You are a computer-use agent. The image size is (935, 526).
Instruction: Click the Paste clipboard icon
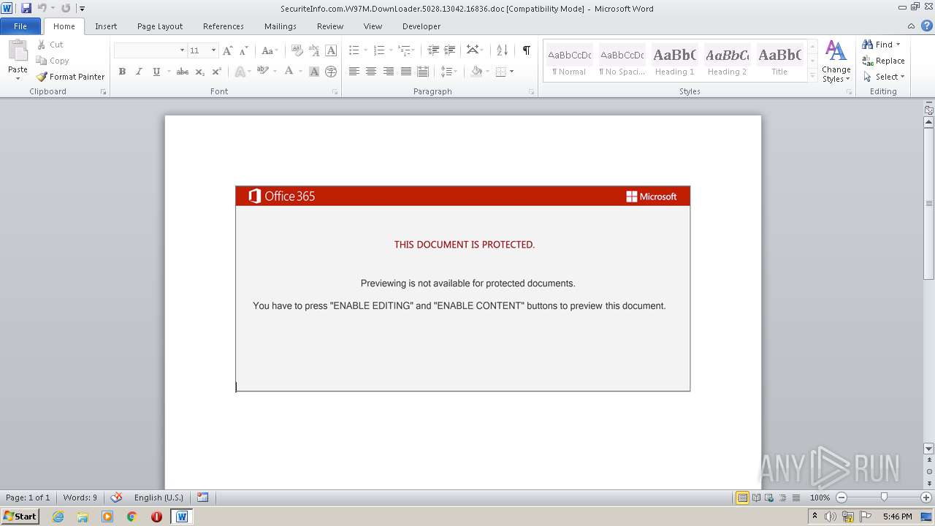pos(18,52)
